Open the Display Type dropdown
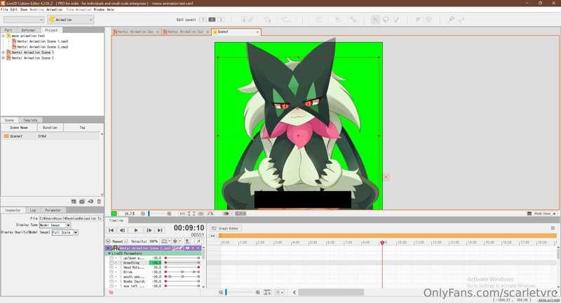Viewport: 561px width, 303px height. (55, 225)
